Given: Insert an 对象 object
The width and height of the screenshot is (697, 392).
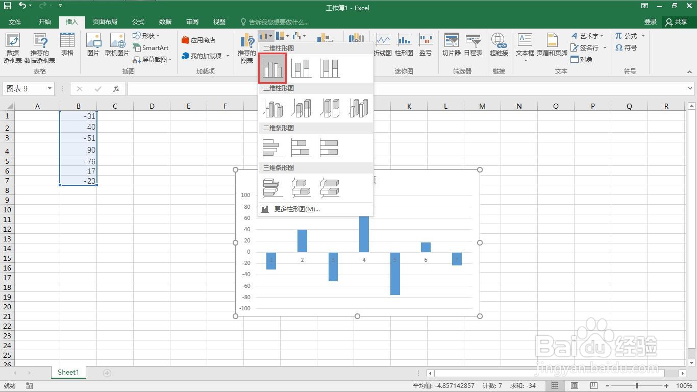Looking at the screenshot, I should (582, 60).
